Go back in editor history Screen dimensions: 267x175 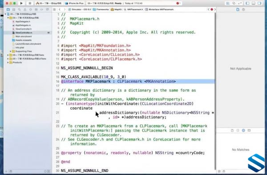coord(60,9)
